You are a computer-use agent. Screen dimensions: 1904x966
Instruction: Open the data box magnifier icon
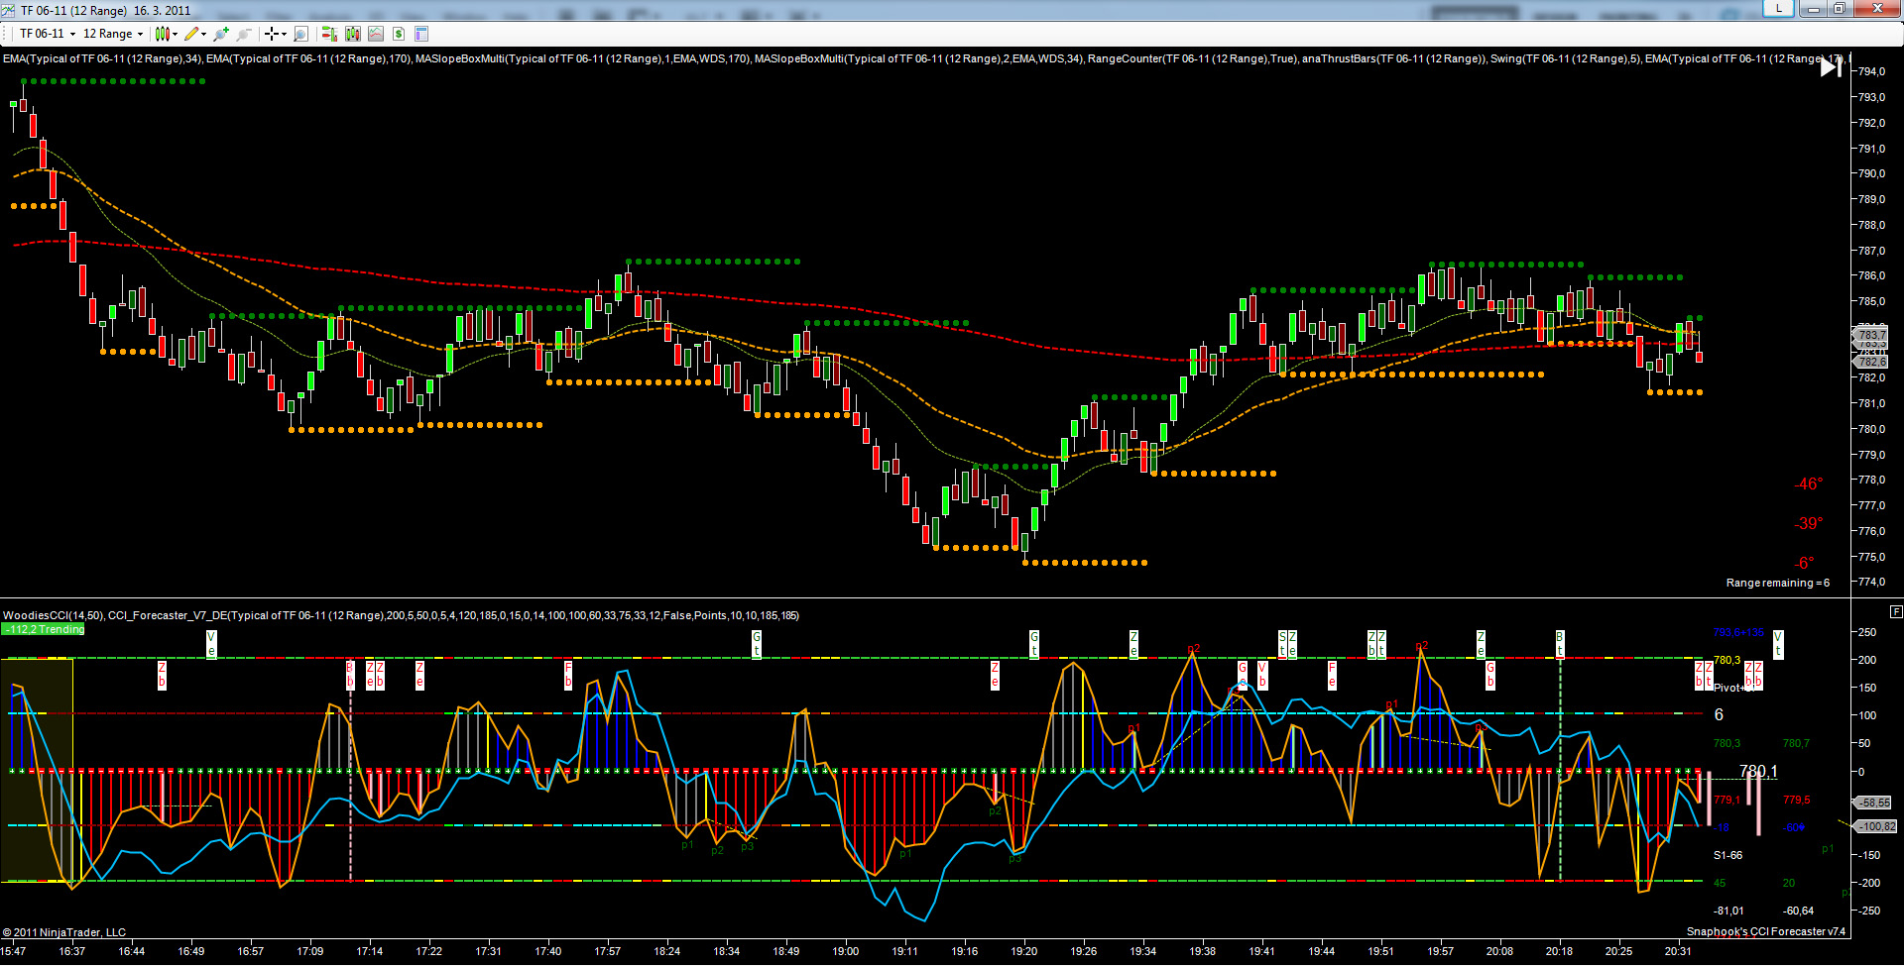click(x=301, y=34)
